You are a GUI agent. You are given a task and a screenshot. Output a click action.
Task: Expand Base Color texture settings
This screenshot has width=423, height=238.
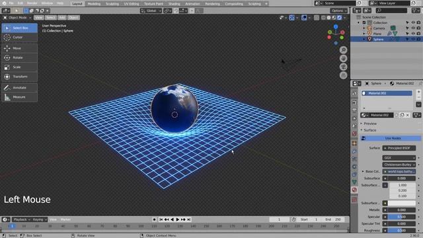(x=363, y=172)
